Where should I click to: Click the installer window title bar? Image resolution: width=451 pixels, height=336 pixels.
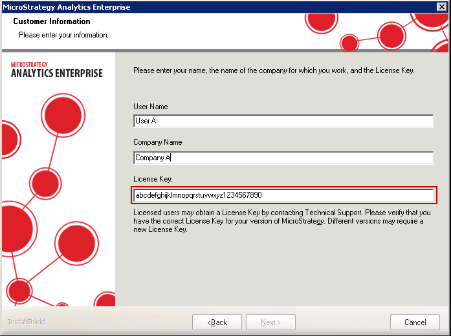pos(194,6)
